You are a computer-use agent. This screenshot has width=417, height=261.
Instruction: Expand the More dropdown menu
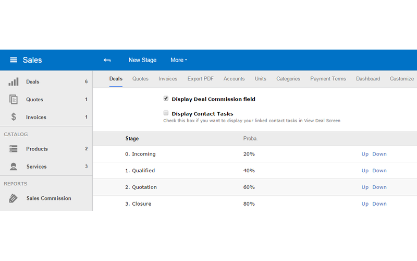click(x=179, y=60)
